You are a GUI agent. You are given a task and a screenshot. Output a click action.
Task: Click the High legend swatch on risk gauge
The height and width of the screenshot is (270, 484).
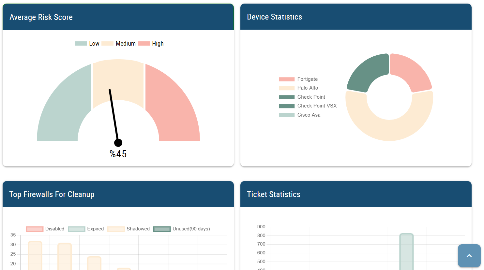click(x=144, y=43)
